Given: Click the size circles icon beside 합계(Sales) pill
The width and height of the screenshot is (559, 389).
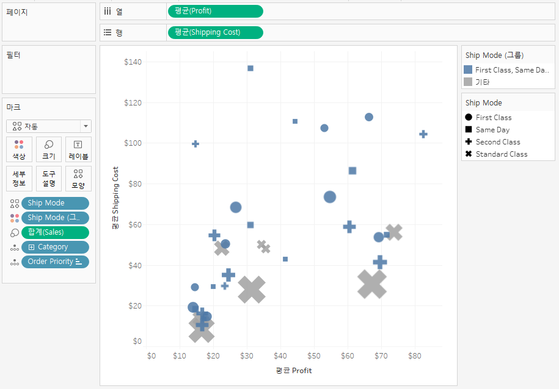Looking at the screenshot, I should [x=14, y=232].
